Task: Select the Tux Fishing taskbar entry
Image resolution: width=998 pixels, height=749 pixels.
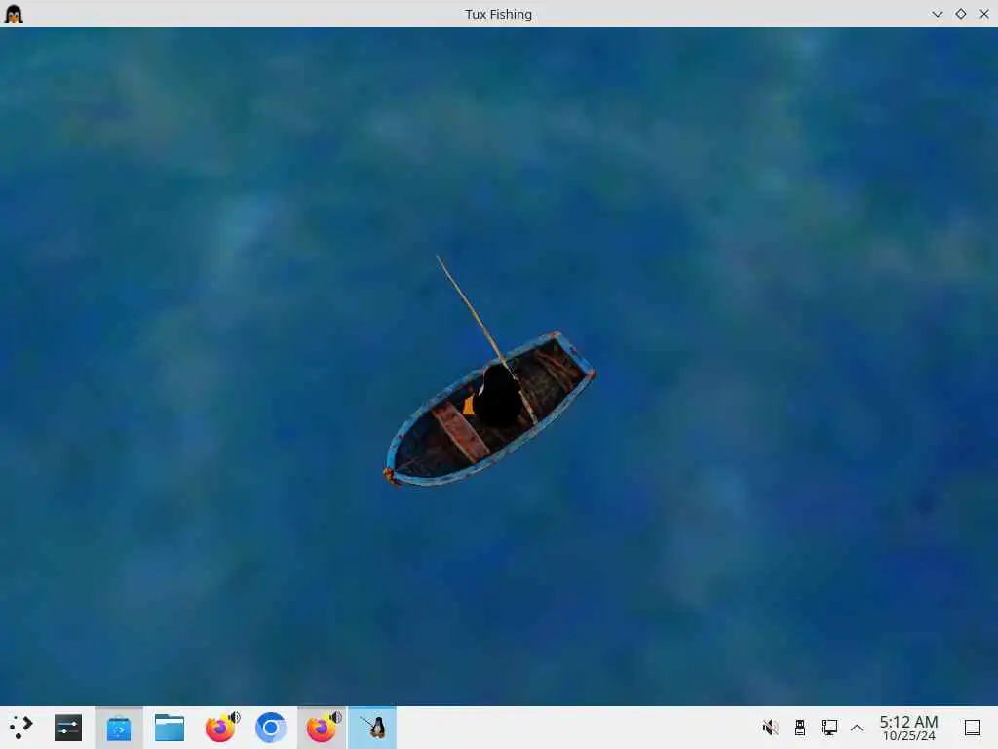Action: coord(372,728)
